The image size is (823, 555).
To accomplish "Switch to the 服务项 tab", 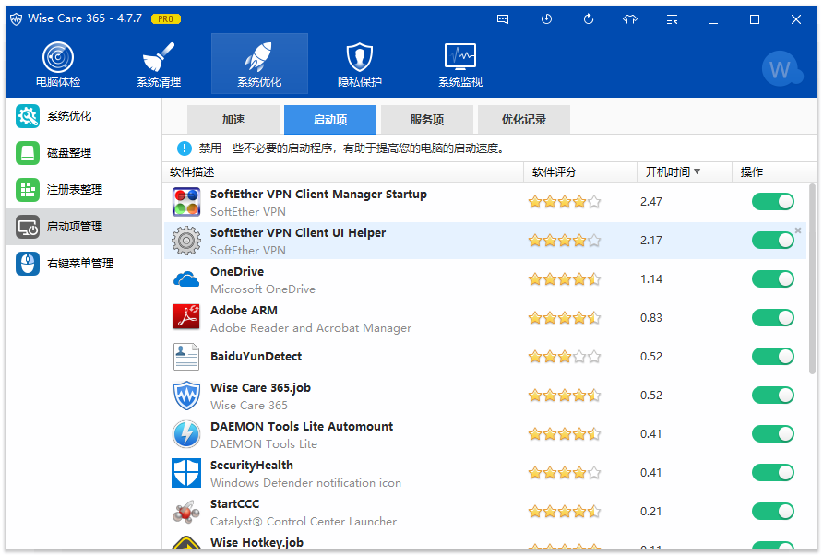I will (x=426, y=120).
